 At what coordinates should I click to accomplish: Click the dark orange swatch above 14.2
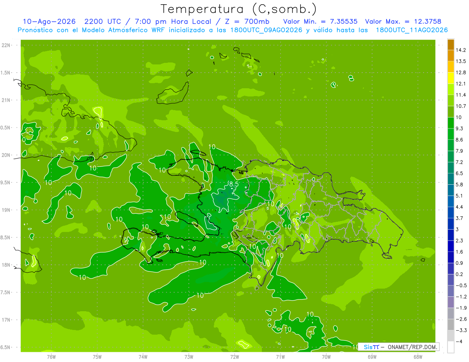(451, 45)
